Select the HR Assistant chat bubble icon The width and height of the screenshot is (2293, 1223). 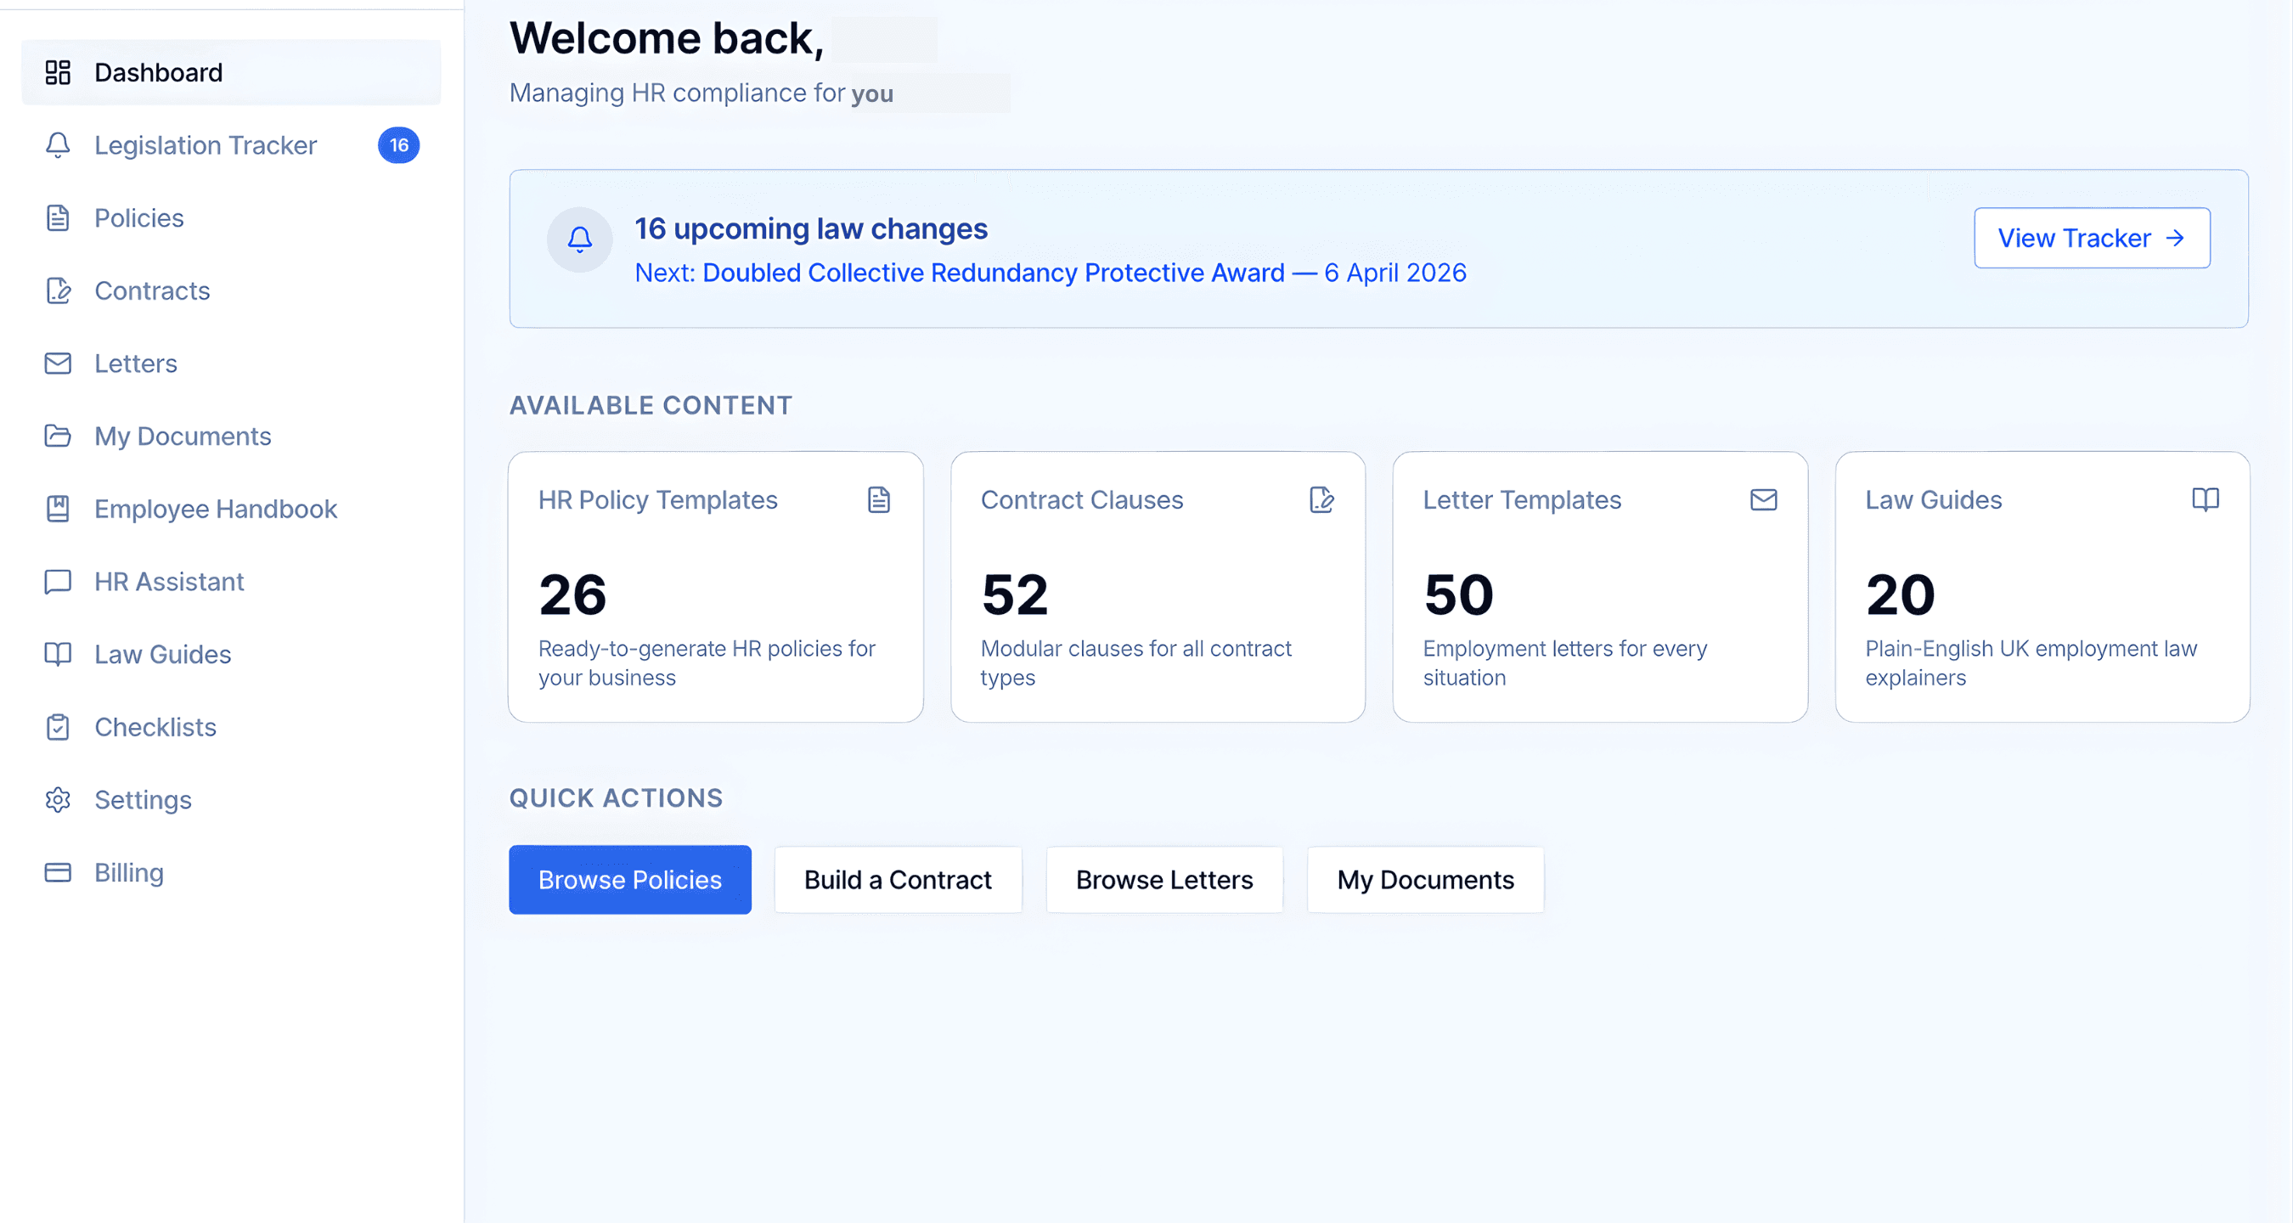tap(58, 581)
